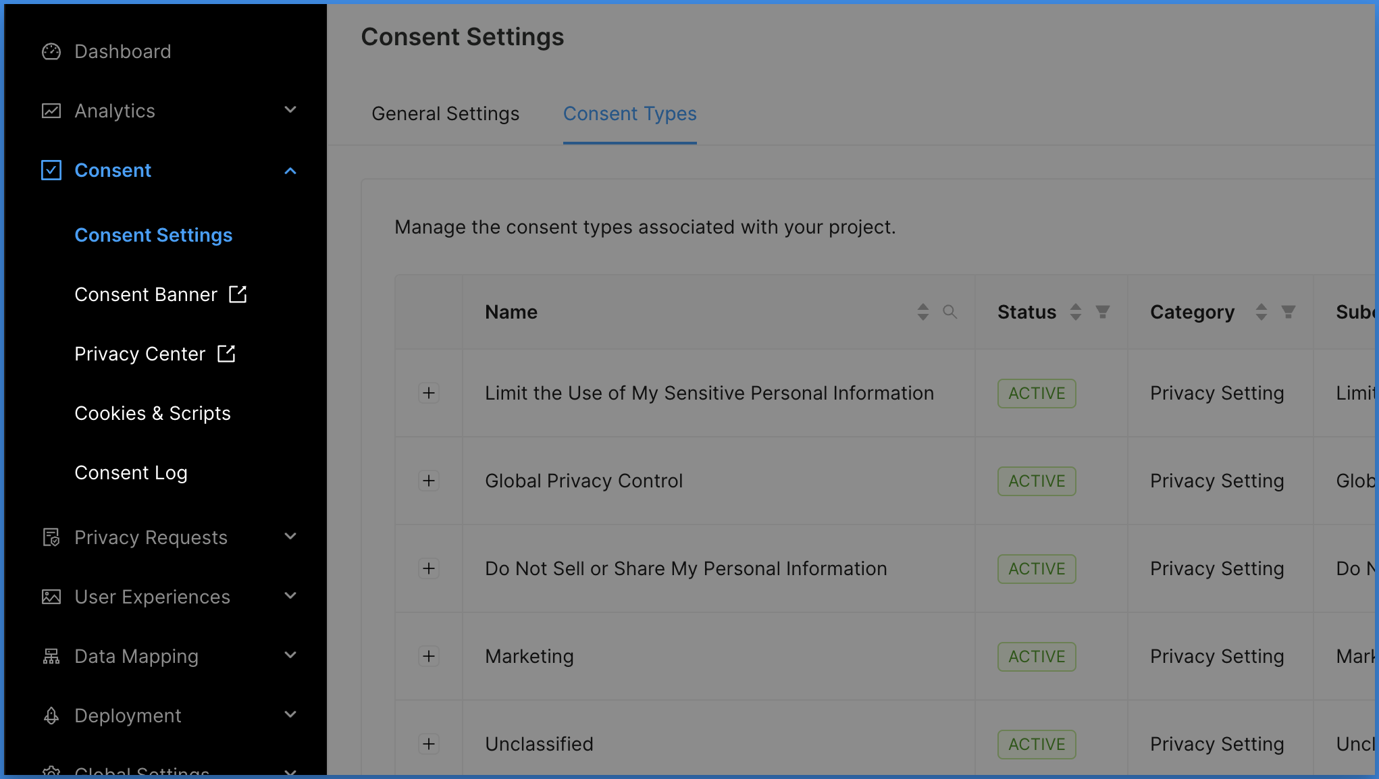Viewport: 1379px width, 779px height.
Task: Click the Data Mapping grid icon
Action: pos(52,656)
